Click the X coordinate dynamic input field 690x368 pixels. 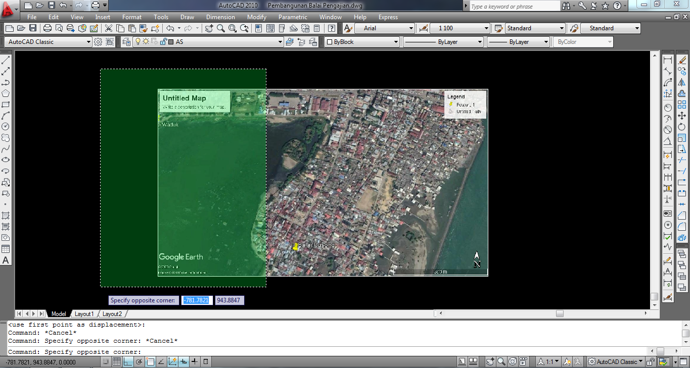196,300
